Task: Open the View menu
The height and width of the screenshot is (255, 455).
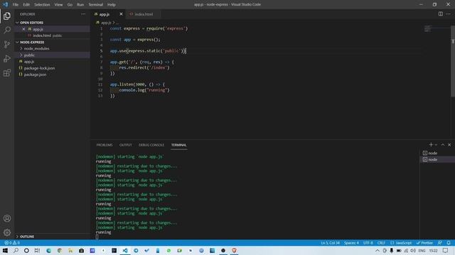Action: 58,5
